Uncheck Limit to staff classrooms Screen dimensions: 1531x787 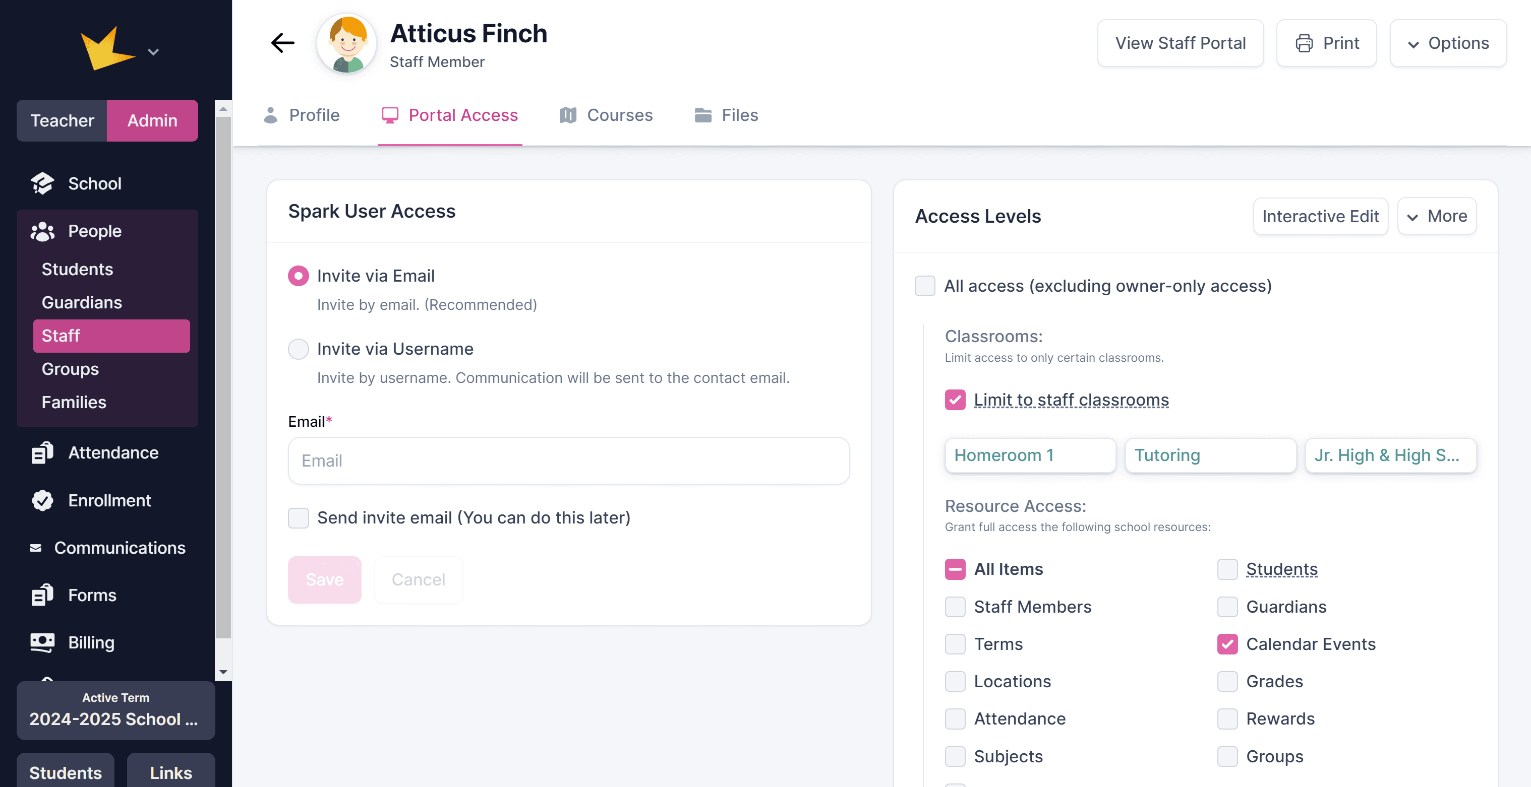(x=955, y=400)
